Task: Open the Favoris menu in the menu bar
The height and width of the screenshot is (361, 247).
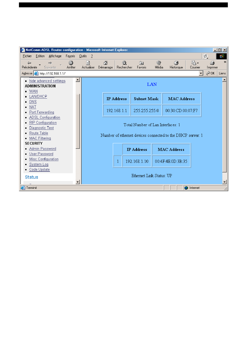Action: 70,56
